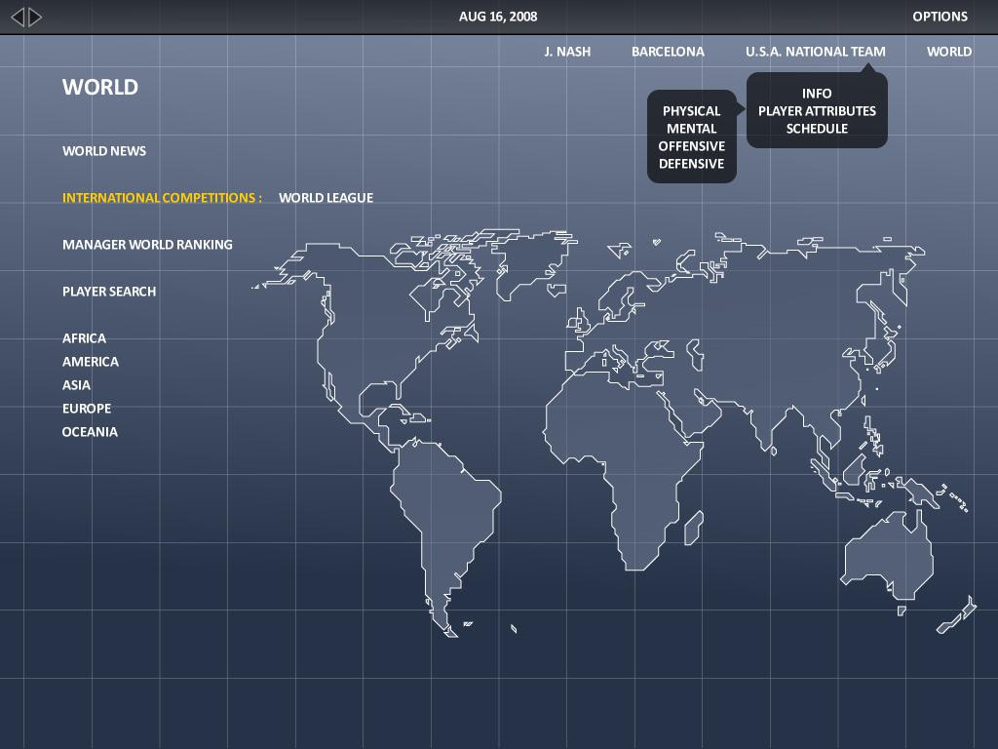998x749 pixels.
Task: Open the U.S.A. NATIONAL TEAM tab
Action: (x=815, y=52)
